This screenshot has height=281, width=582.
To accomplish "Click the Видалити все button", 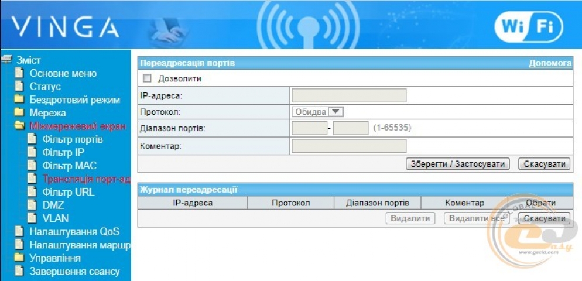I will tap(477, 218).
